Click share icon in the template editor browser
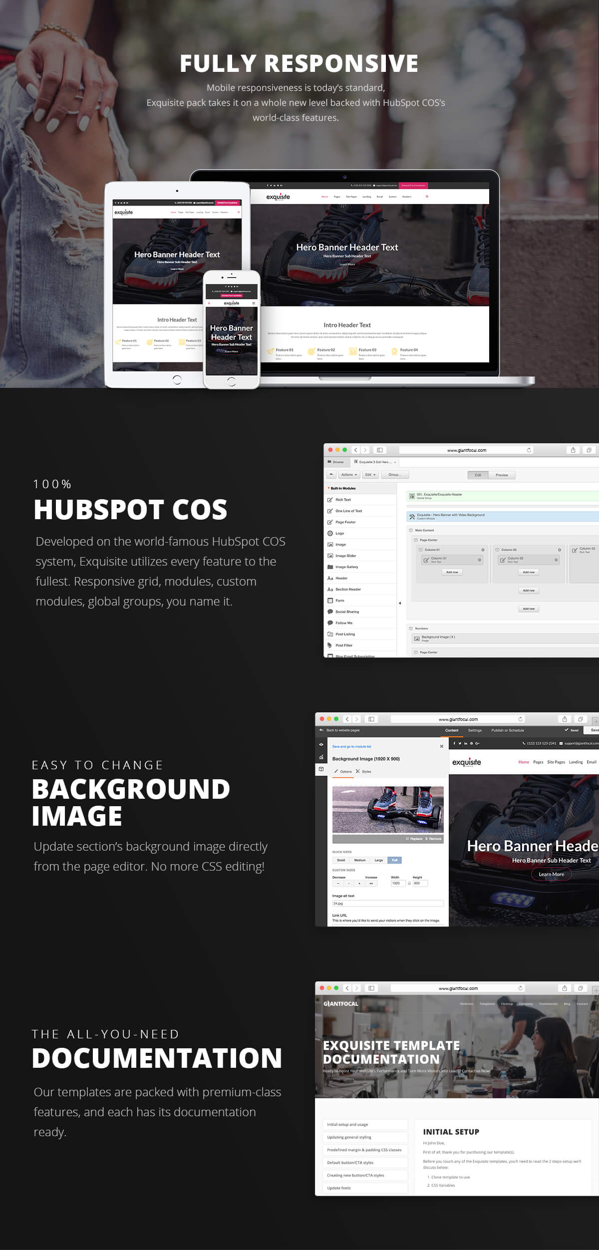 point(573,450)
